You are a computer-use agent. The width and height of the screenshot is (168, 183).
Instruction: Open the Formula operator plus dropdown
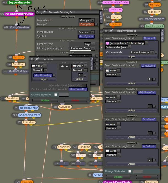(x=64, y=67)
